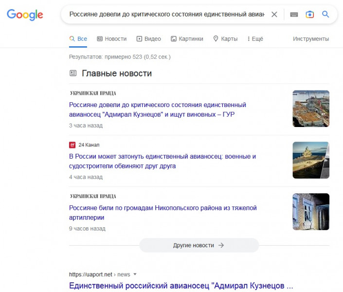Viewport: 343px width, 292px height.
Task: Click the blue magnifier search button
Action: [325, 14]
